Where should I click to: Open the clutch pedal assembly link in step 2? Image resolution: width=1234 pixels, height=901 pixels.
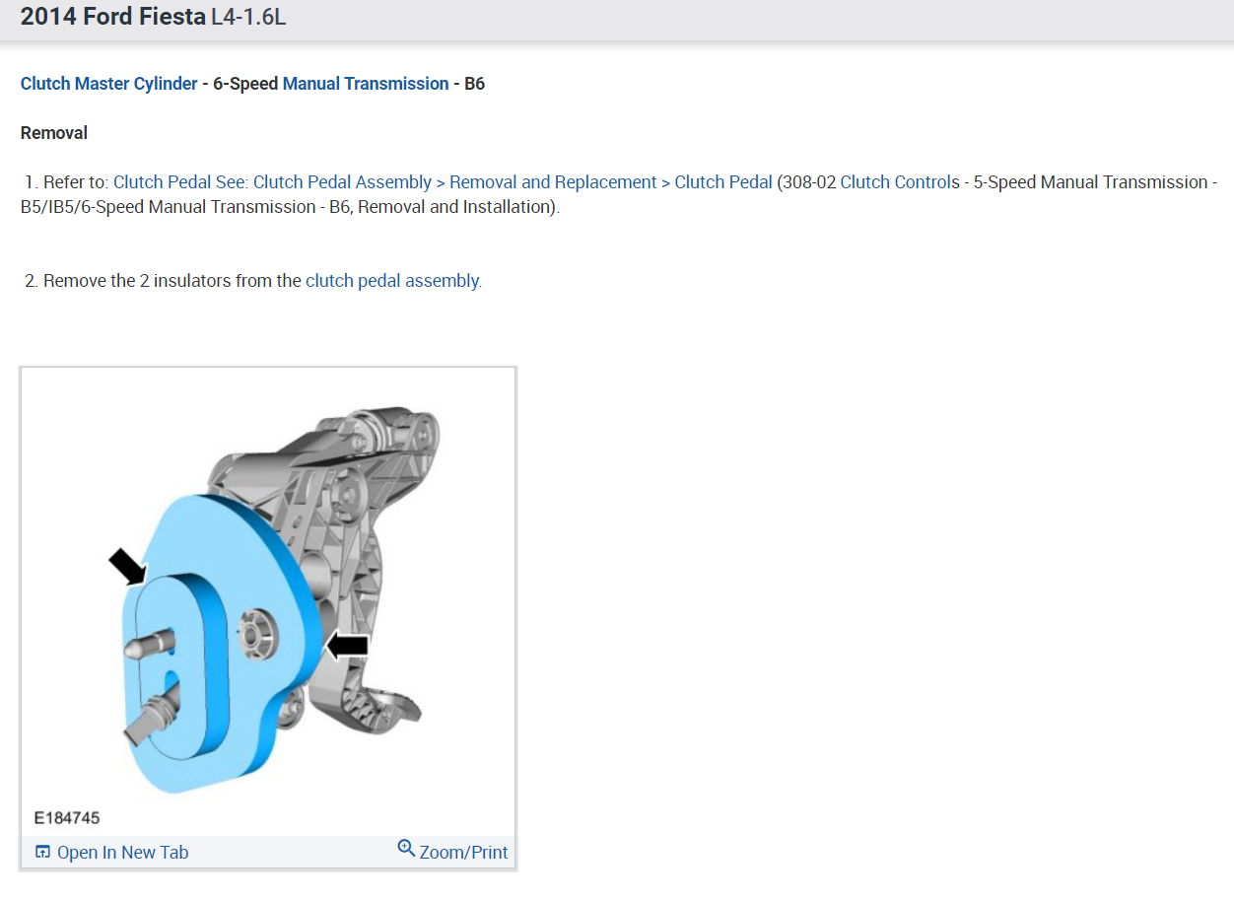392,281
